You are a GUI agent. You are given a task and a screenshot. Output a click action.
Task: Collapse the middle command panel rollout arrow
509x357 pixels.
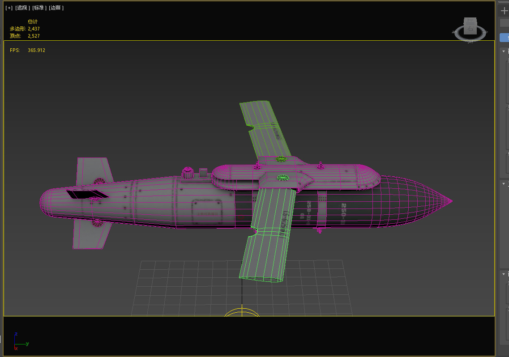[504, 184]
